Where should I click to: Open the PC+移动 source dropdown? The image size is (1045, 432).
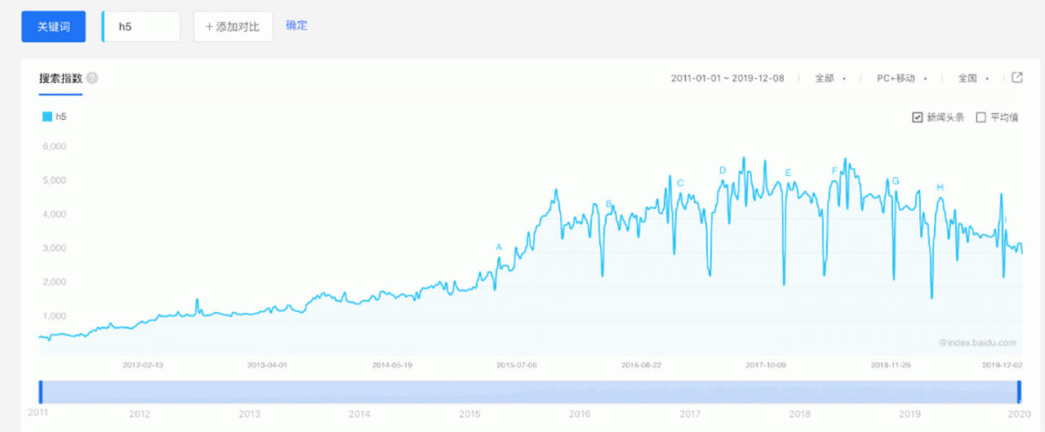pyautogui.click(x=901, y=78)
